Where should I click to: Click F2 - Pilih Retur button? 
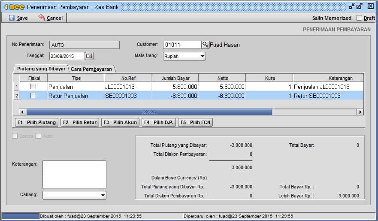coord(79,122)
